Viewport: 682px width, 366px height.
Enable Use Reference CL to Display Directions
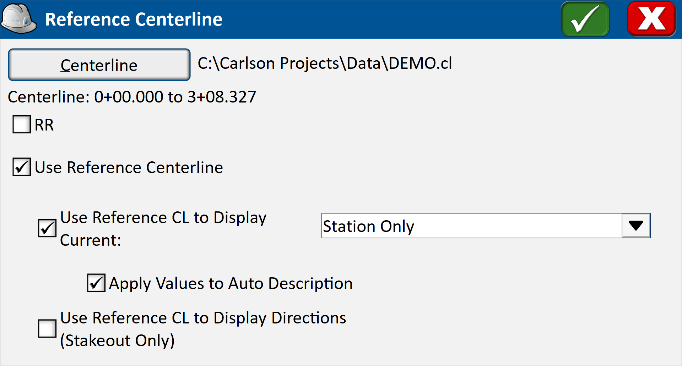47,328
